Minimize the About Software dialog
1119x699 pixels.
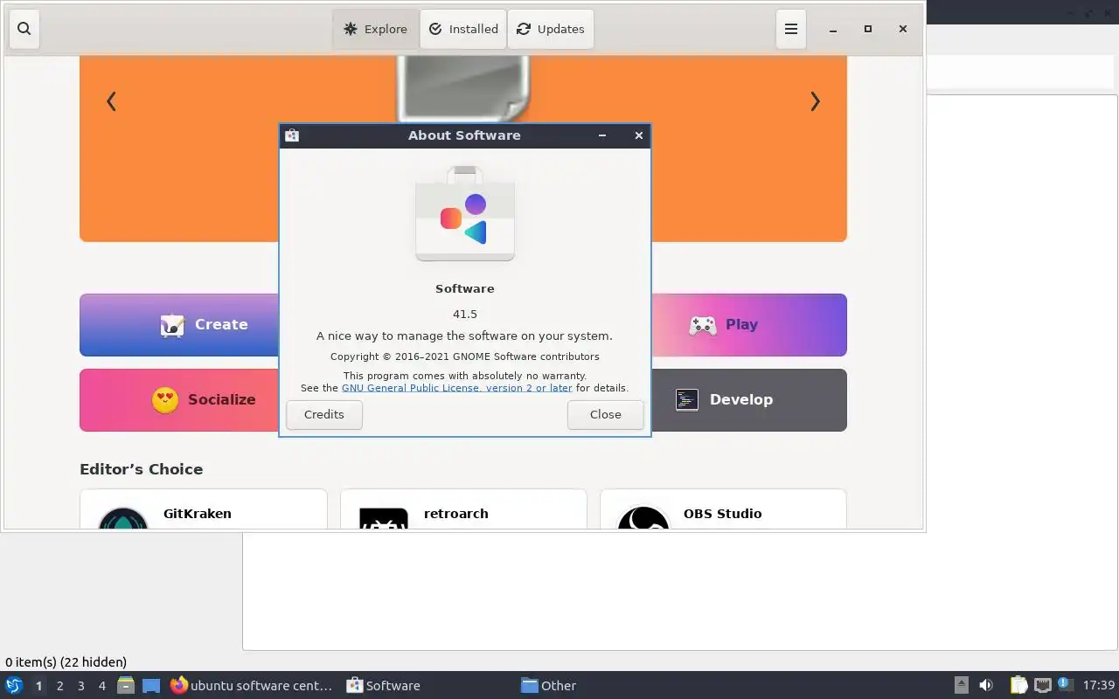click(x=602, y=135)
